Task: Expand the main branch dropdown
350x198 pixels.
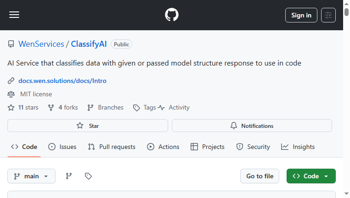Action: [32, 176]
